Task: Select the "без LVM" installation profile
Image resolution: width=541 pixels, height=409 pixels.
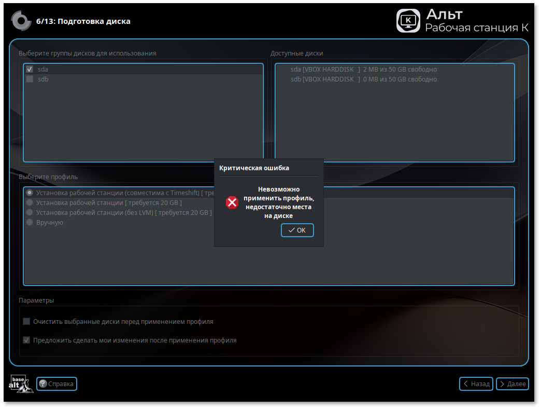Action: pos(30,212)
